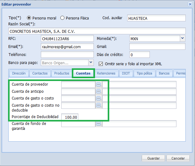
Task: Click the Razón Social text field
Action: pos(97,31)
